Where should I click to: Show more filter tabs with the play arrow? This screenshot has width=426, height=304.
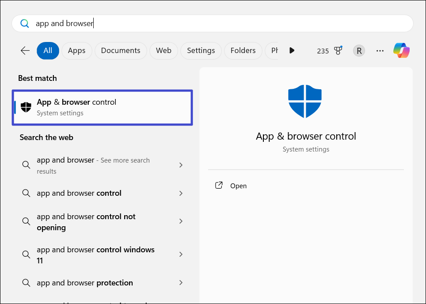pyautogui.click(x=292, y=50)
